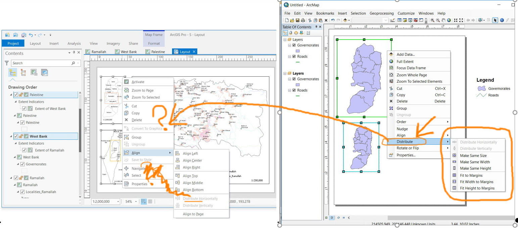
Task: Click Governorates legend swatch in ArcMap layout
Action: tap(482, 89)
